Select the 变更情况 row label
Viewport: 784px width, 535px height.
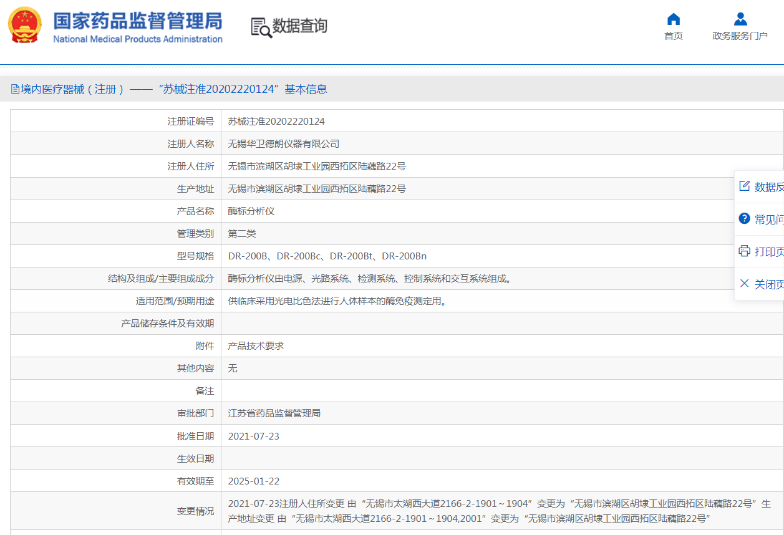click(x=195, y=511)
